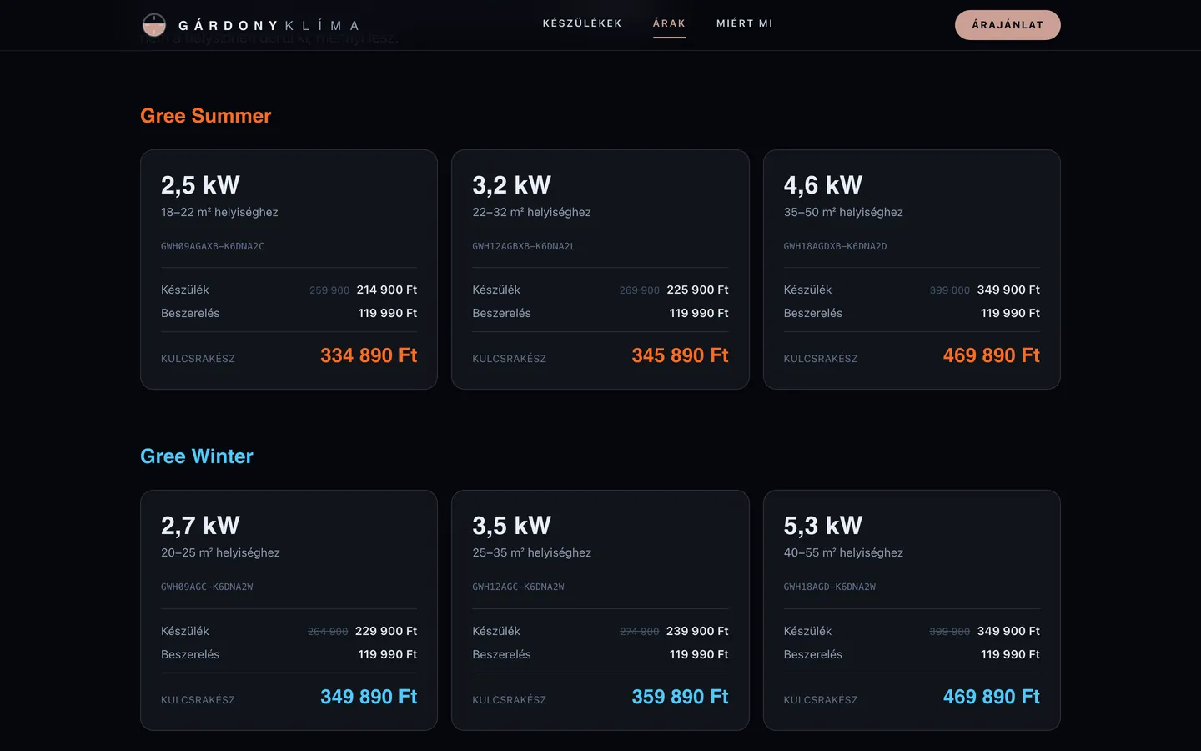The width and height of the screenshot is (1201, 751).
Task: Click the 119 990 Ft install price in the 4,6 kW card
Action: point(1010,313)
